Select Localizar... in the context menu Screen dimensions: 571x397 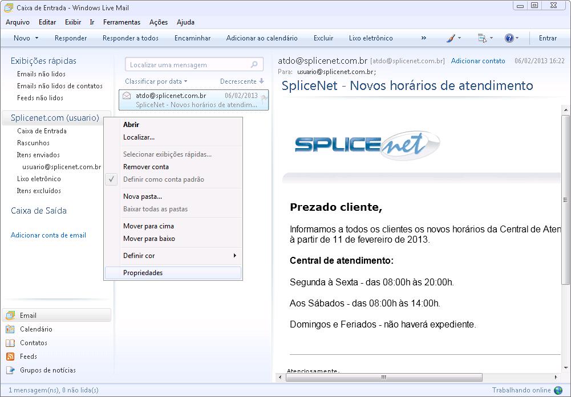(x=173, y=137)
